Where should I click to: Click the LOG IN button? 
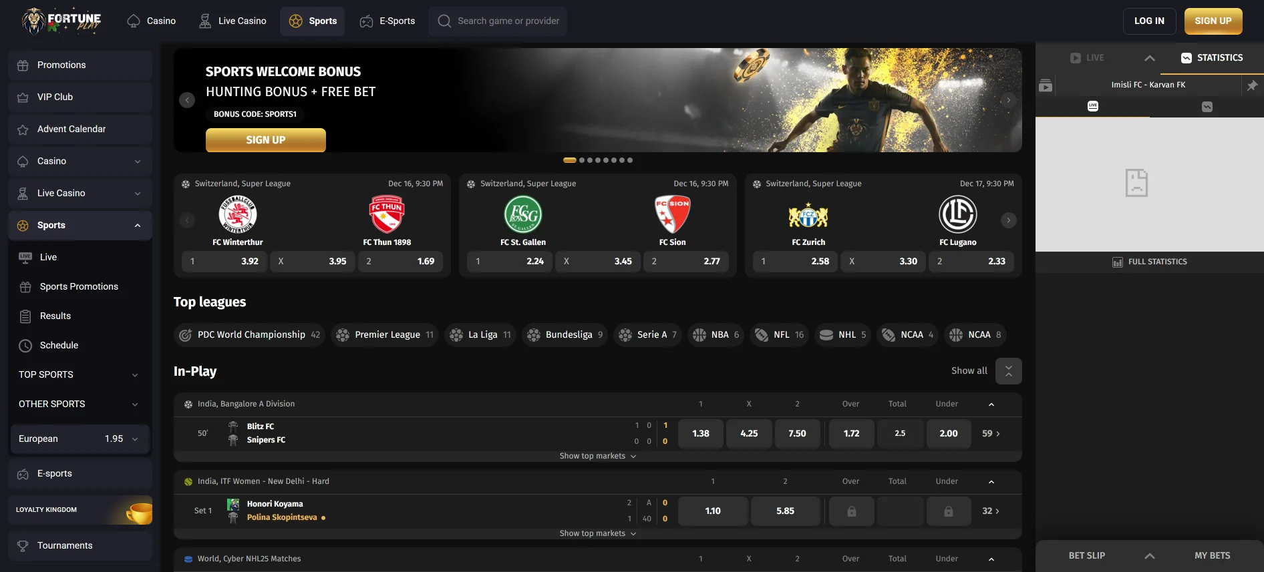1149,21
